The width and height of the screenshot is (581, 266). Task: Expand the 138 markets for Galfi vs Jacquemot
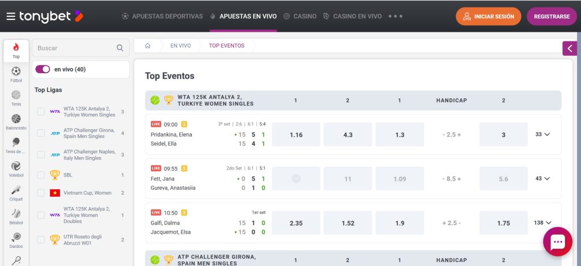543,223
